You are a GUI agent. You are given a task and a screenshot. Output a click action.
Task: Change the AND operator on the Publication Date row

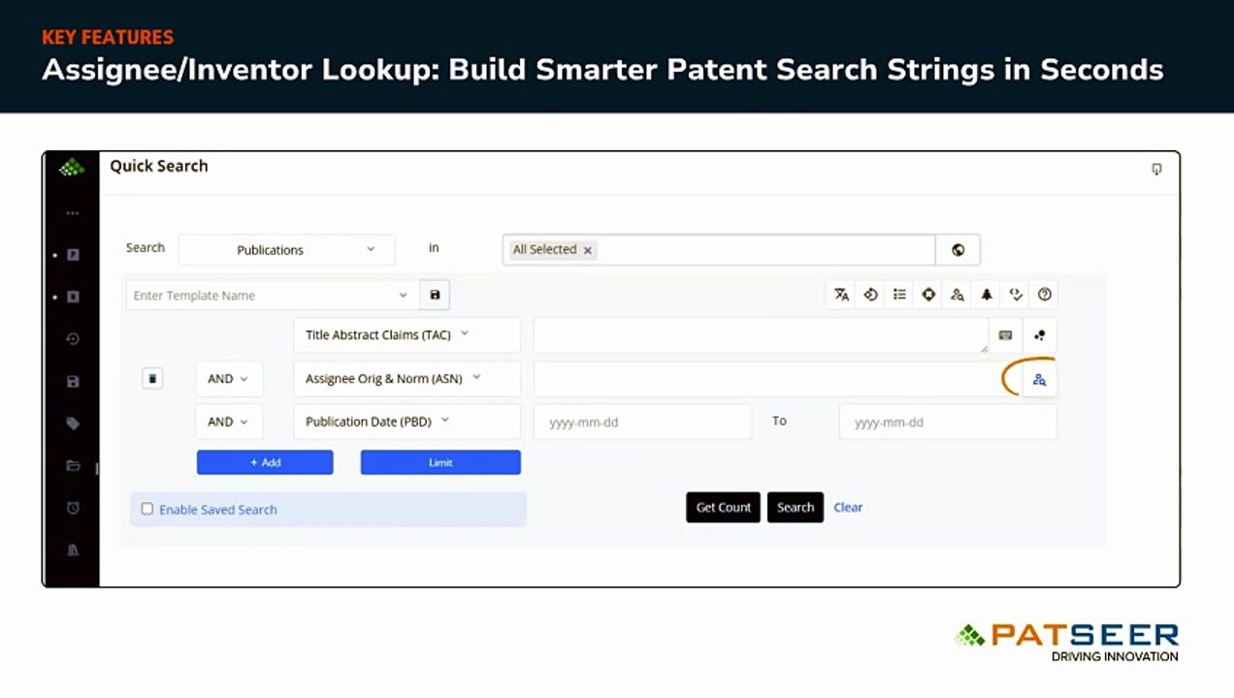229,422
